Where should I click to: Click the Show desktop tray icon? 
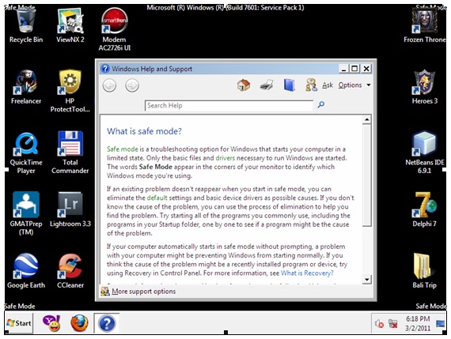coord(441,324)
